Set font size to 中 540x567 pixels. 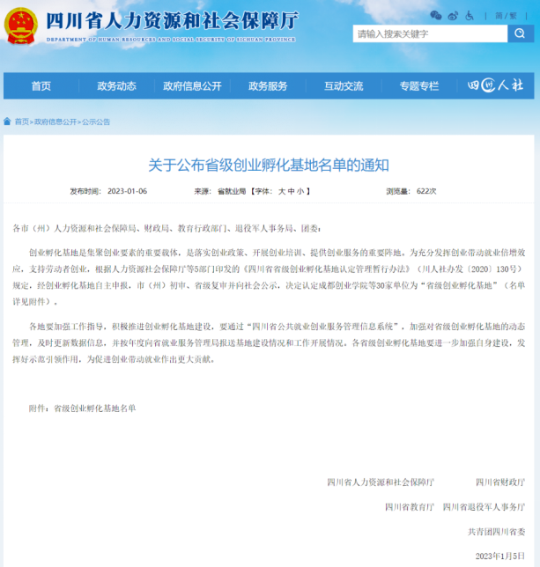292,191
